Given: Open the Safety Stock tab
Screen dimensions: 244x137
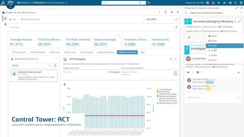Looking at the screenshot, I should pos(55,52).
